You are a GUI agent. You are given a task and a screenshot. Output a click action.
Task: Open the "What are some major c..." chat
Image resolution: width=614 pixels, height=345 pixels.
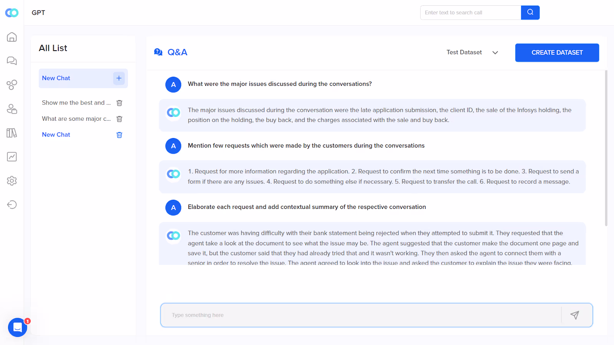pyautogui.click(x=76, y=119)
